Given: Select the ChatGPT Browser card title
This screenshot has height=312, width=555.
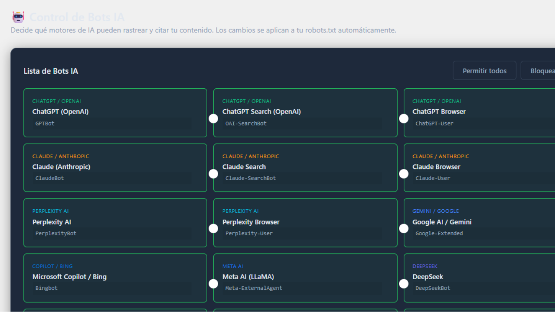Looking at the screenshot, I should pos(439,112).
